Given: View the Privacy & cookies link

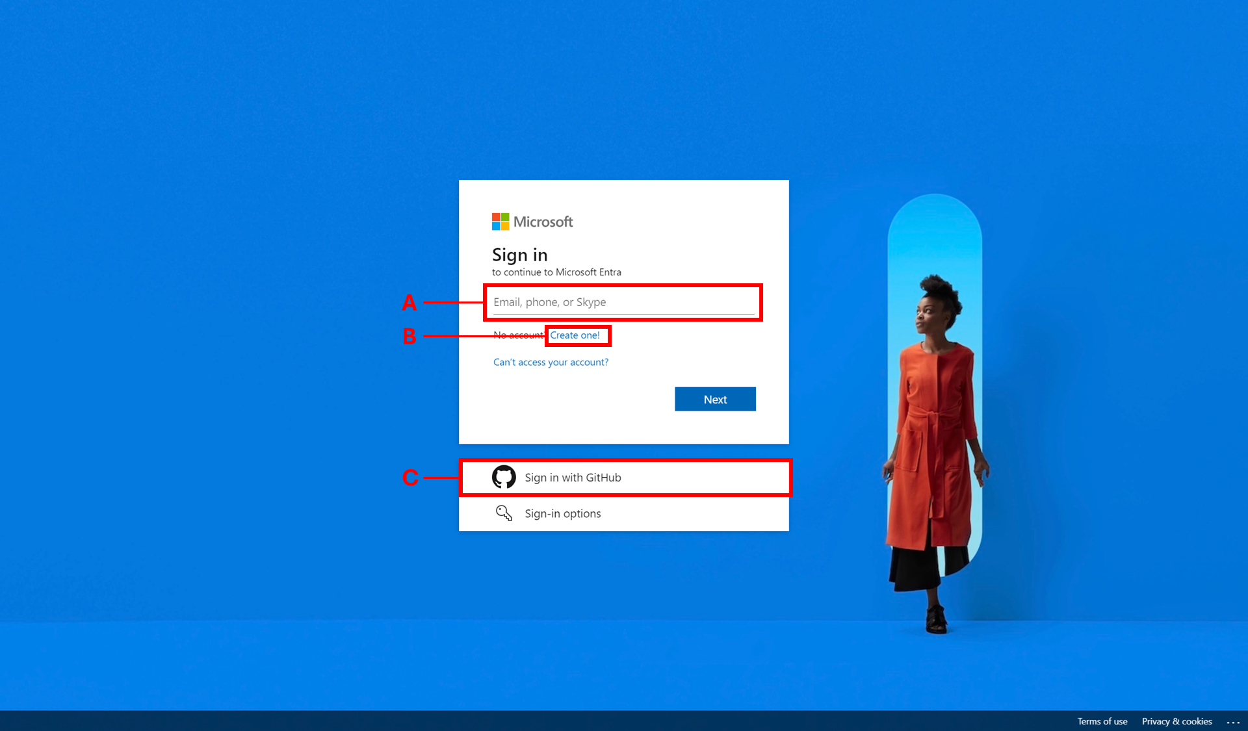Looking at the screenshot, I should pos(1176,721).
